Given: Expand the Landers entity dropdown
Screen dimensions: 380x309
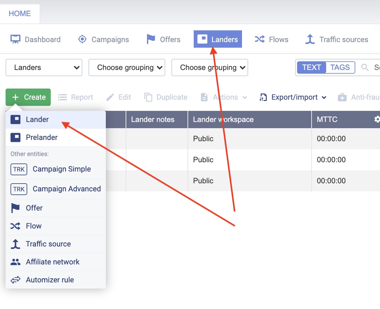Looking at the screenshot, I should click(x=44, y=67).
